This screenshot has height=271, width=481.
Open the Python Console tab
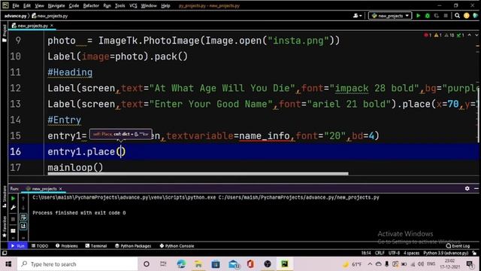pyautogui.click(x=177, y=246)
